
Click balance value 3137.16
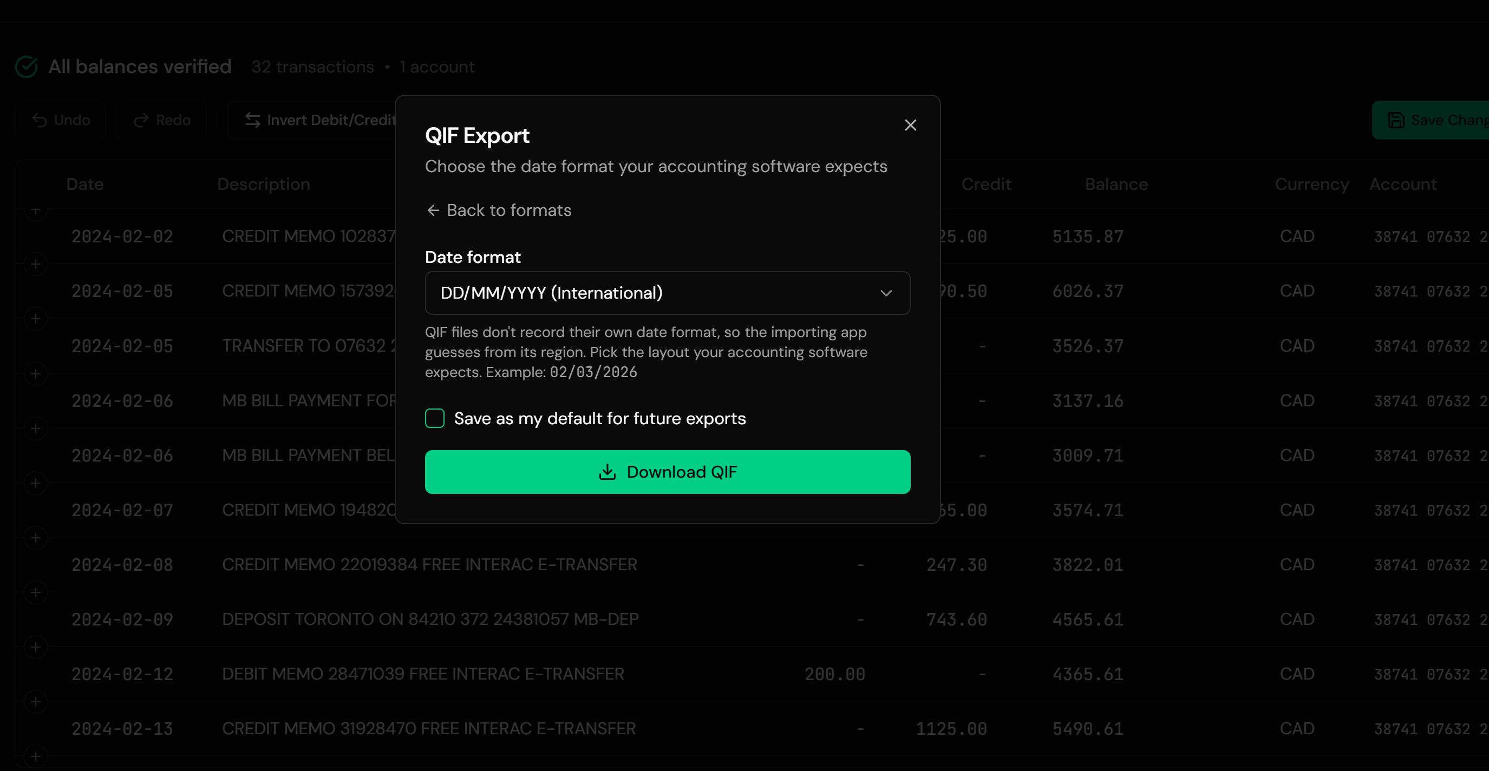(1088, 401)
